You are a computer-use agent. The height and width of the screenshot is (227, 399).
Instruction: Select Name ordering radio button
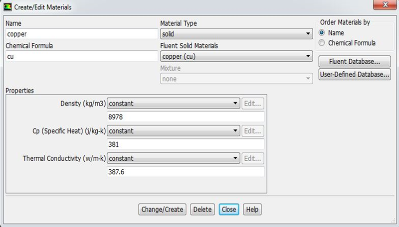click(x=322, y=33)
